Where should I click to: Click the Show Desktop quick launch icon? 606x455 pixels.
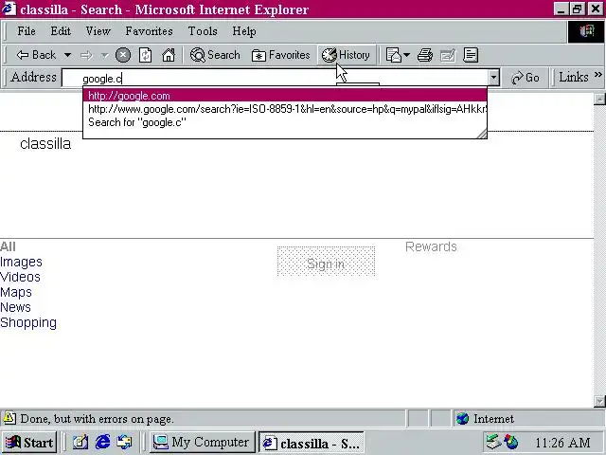click(x=80, y=443)
